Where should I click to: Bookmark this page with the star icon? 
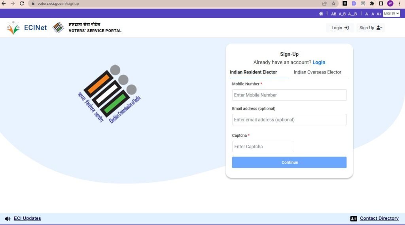pos(333,4)
